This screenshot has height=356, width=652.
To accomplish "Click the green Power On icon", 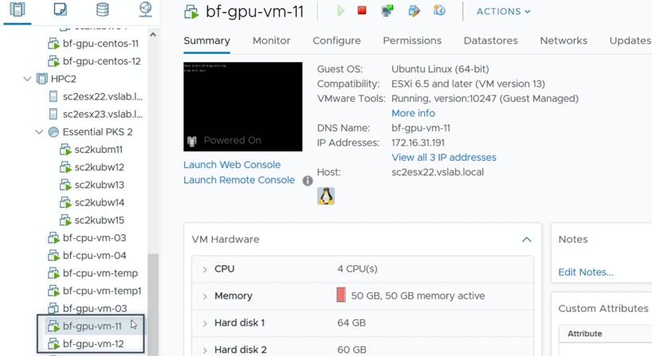I will [x=340, y=11].
